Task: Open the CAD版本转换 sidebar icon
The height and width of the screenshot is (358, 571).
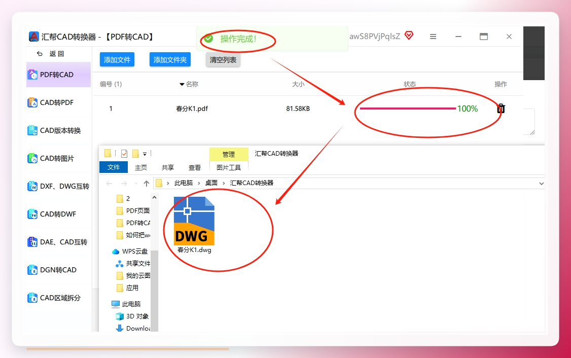Action: (32, 130)
